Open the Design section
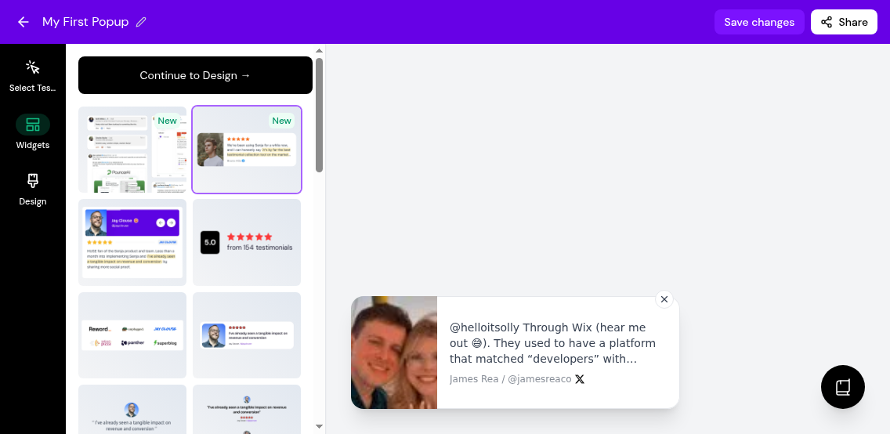 pos(33,189)
